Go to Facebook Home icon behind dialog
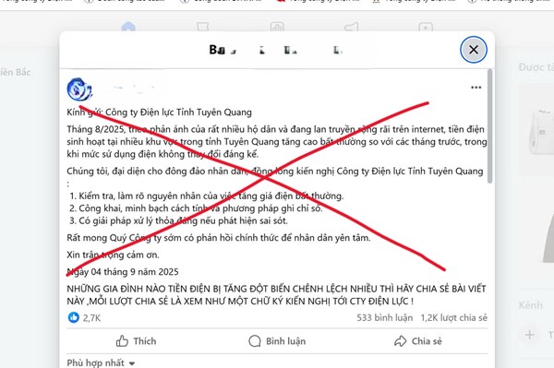 point(128,27)
